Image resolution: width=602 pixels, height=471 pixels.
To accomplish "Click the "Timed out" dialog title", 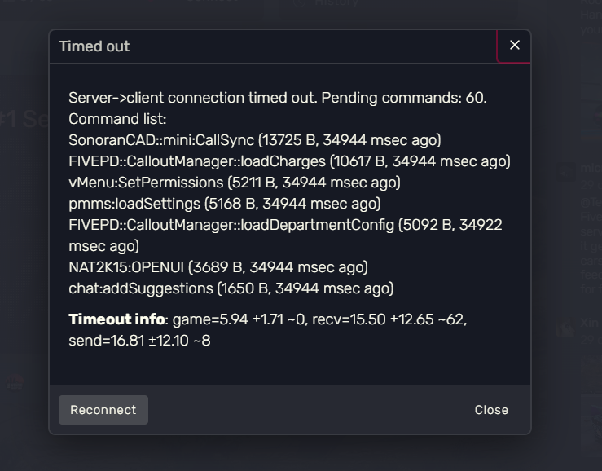I will (94, 46).
